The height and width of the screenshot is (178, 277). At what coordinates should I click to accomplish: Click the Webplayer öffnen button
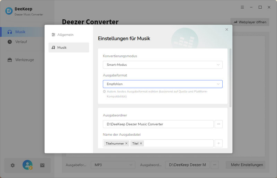pyautogui.click(x=250, y=22)
